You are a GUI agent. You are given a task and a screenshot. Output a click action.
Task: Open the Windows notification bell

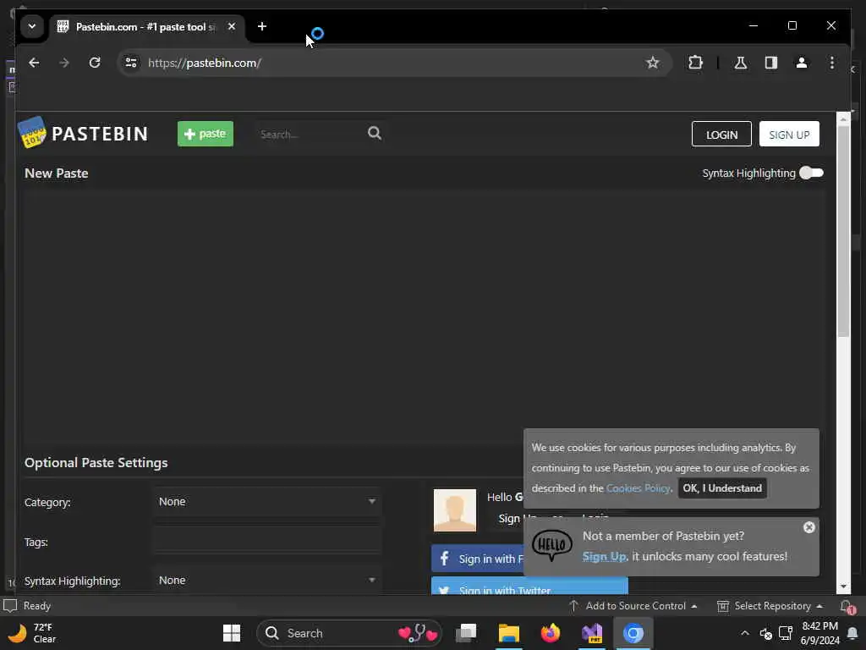point(852,633)
